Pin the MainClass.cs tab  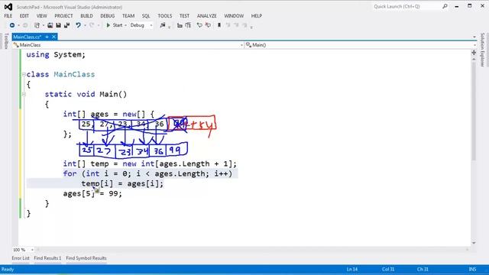click(x=47, y=37)
